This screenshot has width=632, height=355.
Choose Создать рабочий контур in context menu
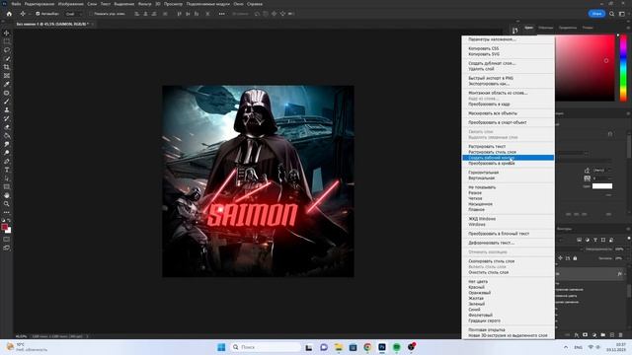pos(508,158)
